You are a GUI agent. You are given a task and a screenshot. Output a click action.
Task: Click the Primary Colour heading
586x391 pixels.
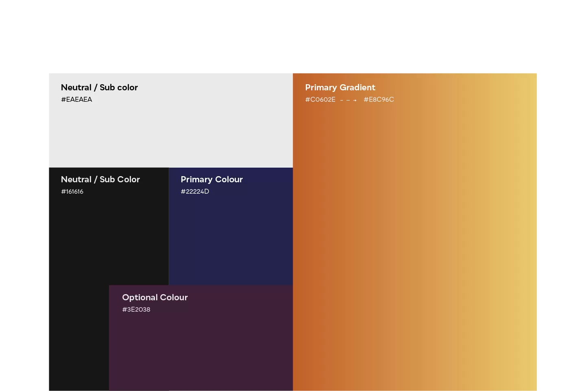[211, 179]
